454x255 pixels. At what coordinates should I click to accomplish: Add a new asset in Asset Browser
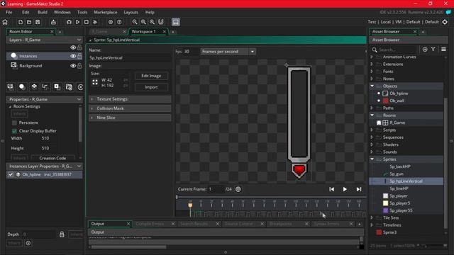425,50
